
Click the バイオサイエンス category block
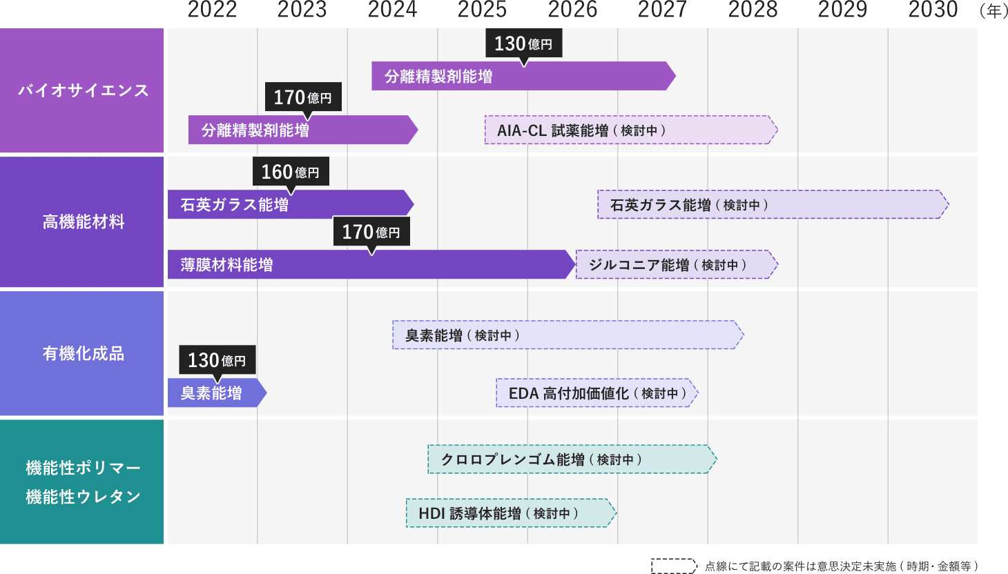point(81,90)
